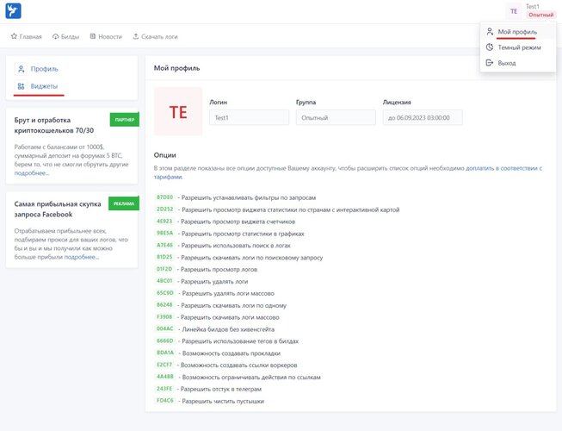
Task: Click option code 98E5A
Action: [165, 234]
